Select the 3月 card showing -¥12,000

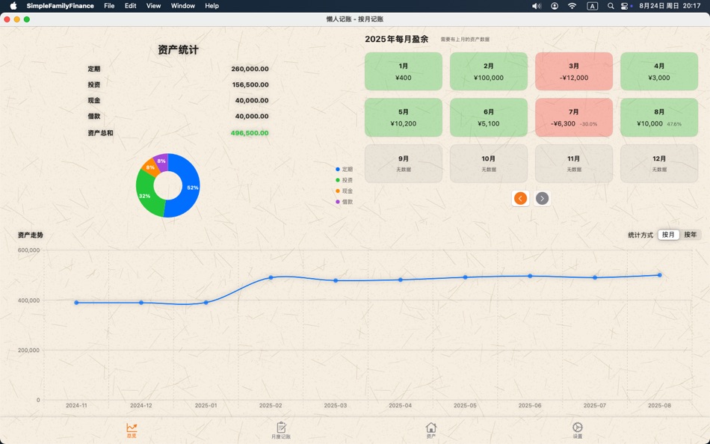point(573,70)
